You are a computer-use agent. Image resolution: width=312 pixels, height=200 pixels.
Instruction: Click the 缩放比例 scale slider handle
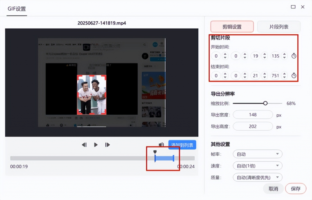265,103
